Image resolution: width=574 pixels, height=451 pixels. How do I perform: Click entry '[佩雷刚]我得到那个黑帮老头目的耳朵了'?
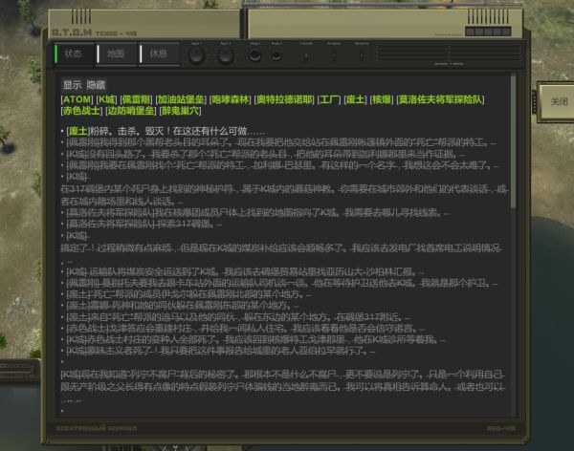pos(280,142)
